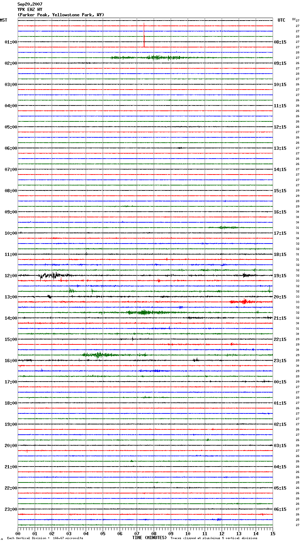Click the 13:15 UTC time label
The height and width of the screenshot is (543, 301).
point(280,148)
